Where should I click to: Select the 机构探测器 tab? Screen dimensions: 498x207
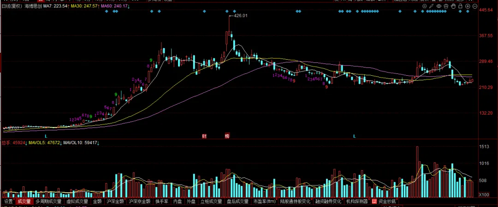(x=357, y=201)
